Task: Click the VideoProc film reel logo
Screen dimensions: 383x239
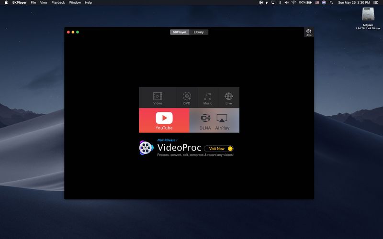Action: point(146,148)
